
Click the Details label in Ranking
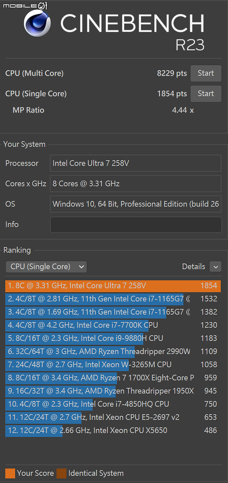coord(194,267)
